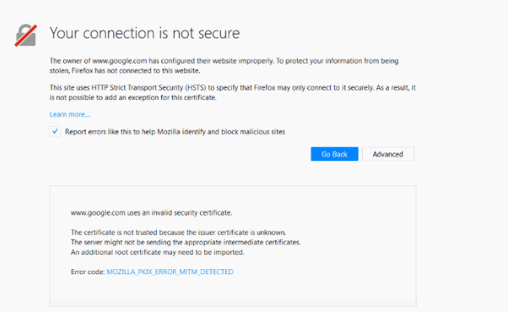Click 'The owner of www.google.com' paragraph
Screen dimensions: 508x312
click(224, 65)
